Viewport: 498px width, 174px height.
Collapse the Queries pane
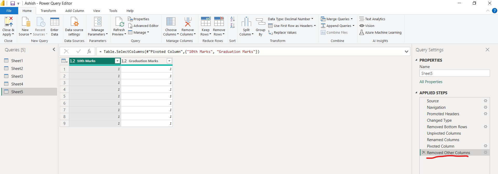54,49
